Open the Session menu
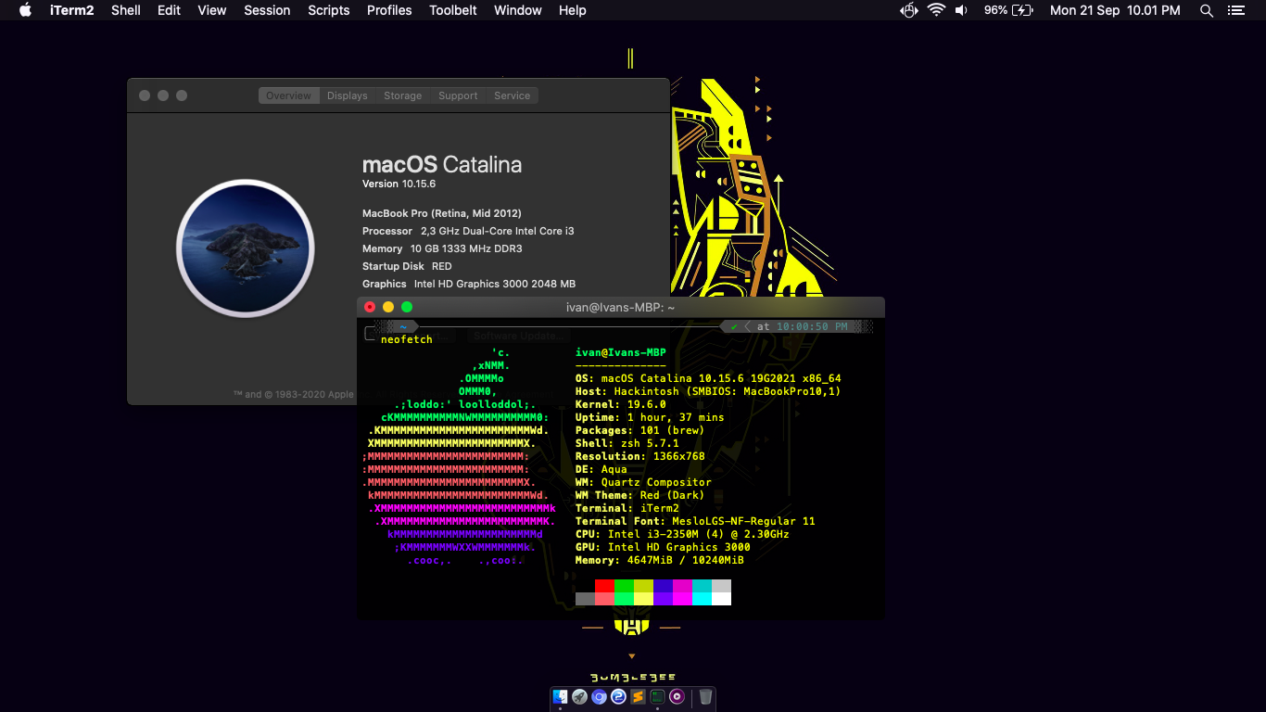The image size is (1266, 712). (267, 10)
